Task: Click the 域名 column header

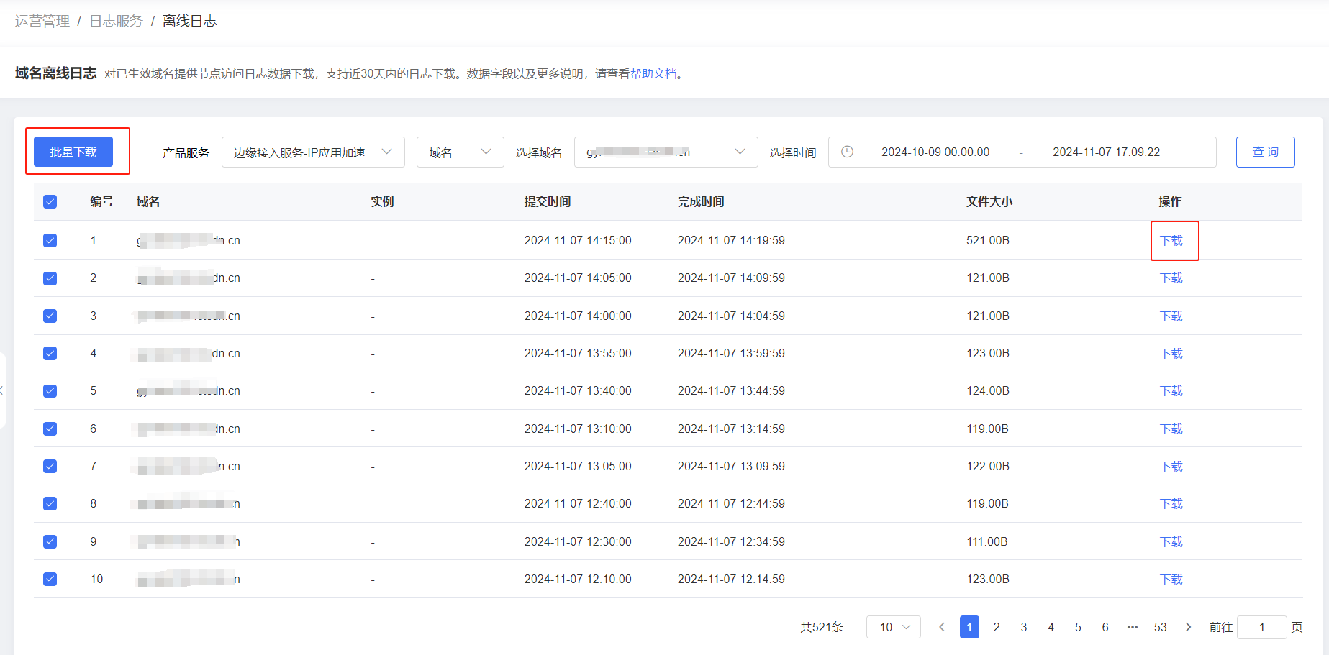Action: pyautogui.click(x=148, y=201)
